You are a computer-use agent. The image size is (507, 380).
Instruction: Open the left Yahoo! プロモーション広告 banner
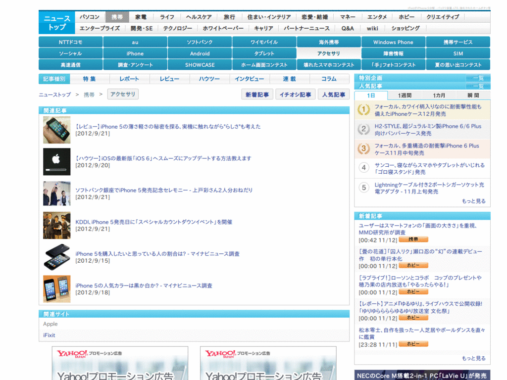click(x=120, y=363)
